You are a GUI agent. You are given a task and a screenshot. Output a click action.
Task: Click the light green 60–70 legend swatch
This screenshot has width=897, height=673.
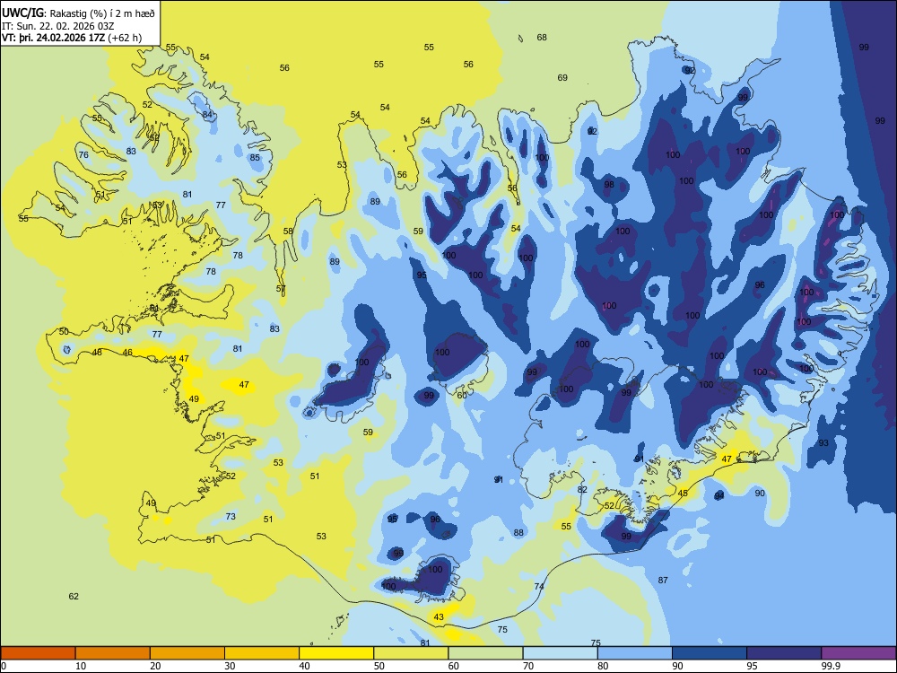[x=485, y=653]
